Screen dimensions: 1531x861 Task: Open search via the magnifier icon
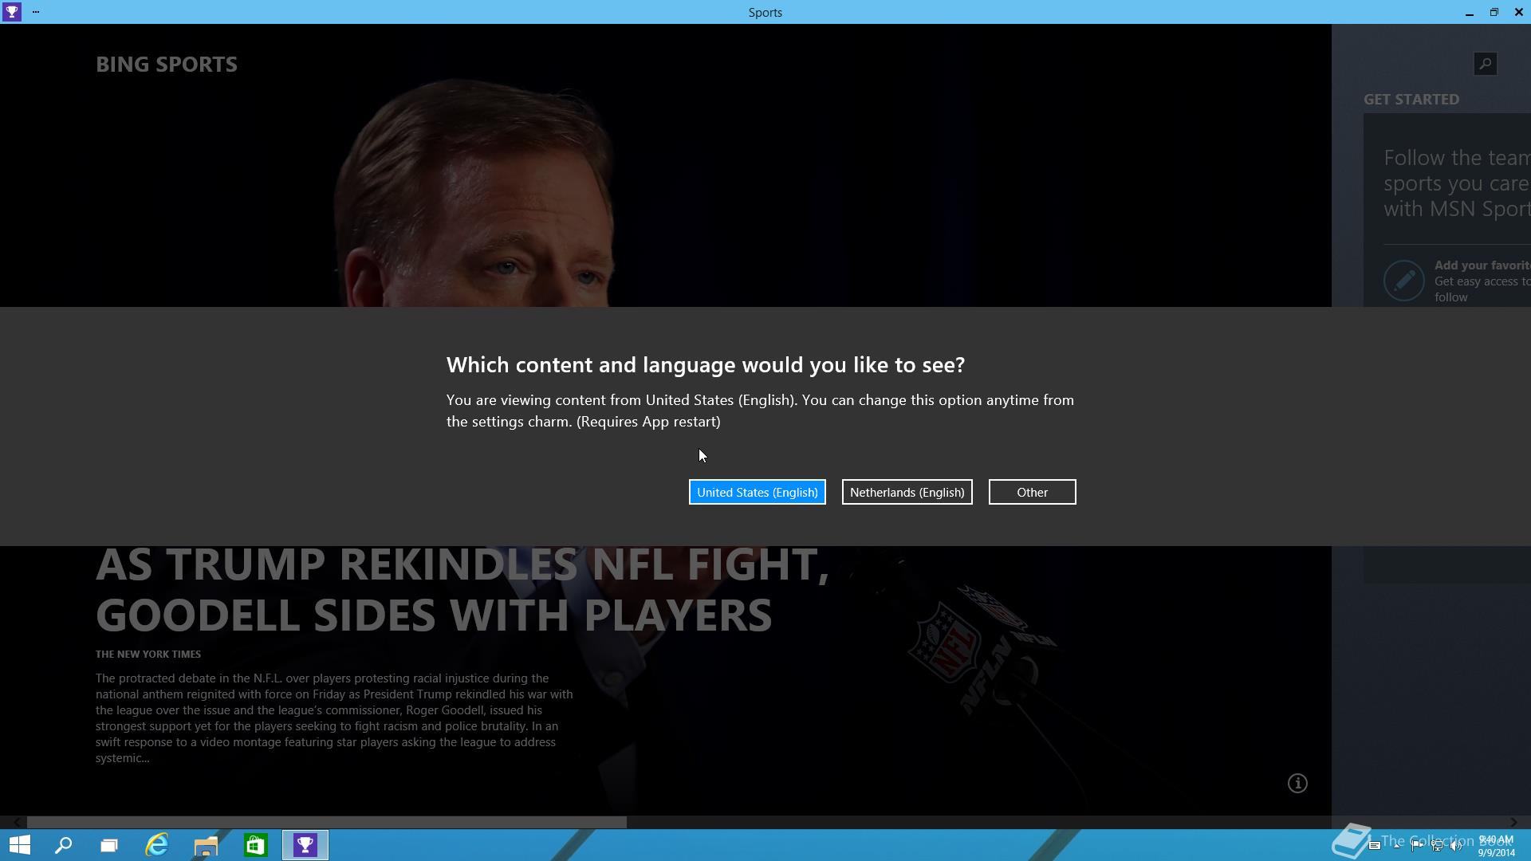pos(1485,64)
